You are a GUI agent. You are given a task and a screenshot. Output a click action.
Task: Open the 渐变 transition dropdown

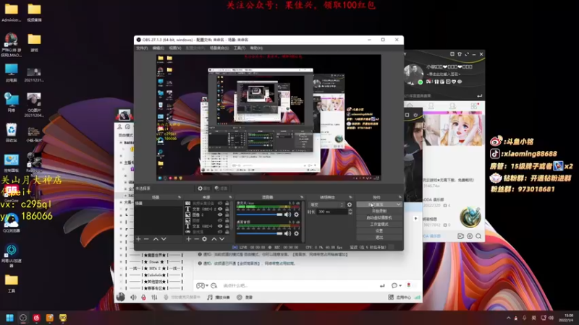[327, 204]
